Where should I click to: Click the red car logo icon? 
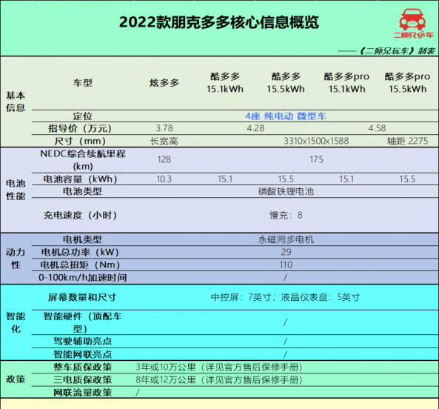click(x=412, y=19)
